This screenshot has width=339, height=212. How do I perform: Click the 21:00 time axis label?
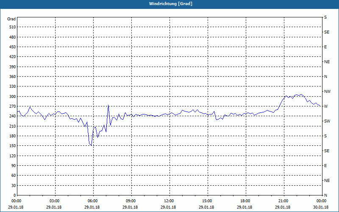point(283,201)
